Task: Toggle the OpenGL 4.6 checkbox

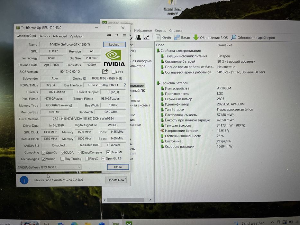Action: (x=103, y=158)
